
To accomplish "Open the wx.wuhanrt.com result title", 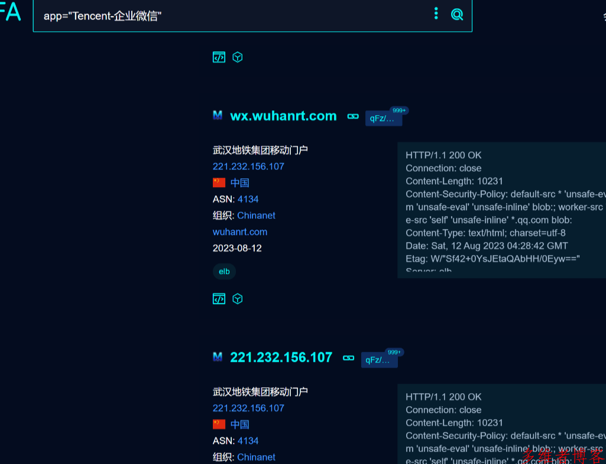I will click(283, 116).
